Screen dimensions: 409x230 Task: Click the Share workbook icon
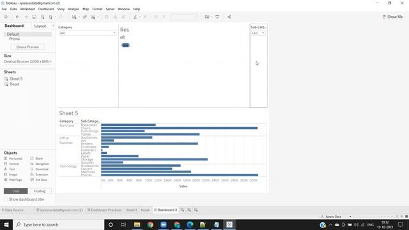tap(229, 17)
